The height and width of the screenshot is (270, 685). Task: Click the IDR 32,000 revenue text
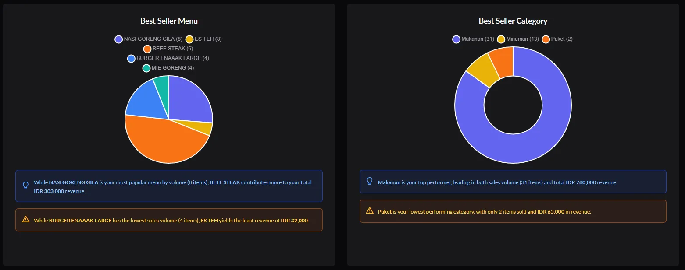click(295, 221)
